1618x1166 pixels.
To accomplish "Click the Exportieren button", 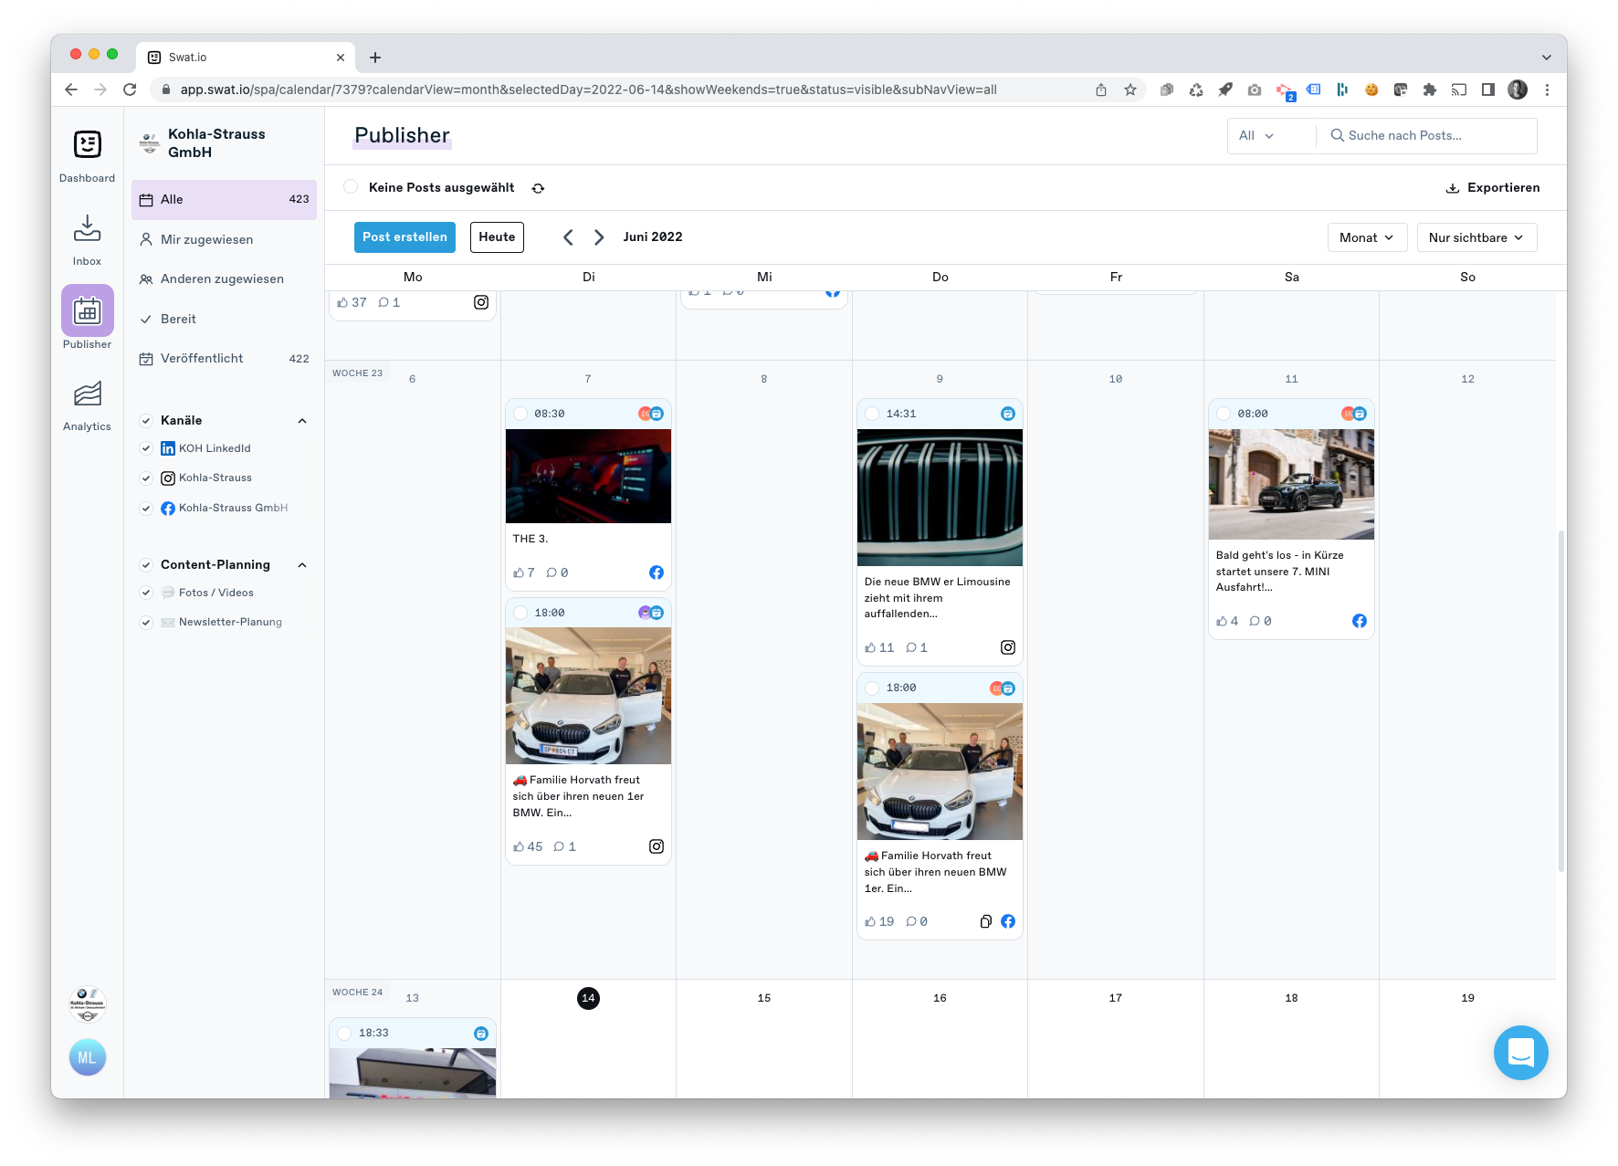I will coord(1493,188).
